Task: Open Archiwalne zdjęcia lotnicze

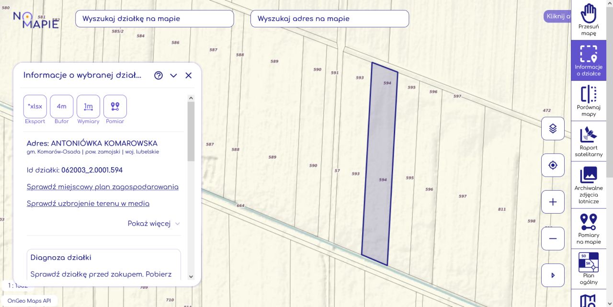Action: pos(588,184)
